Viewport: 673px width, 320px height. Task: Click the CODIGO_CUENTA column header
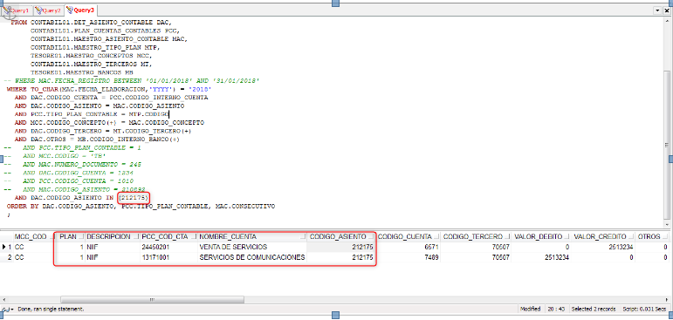pos(409,237)
